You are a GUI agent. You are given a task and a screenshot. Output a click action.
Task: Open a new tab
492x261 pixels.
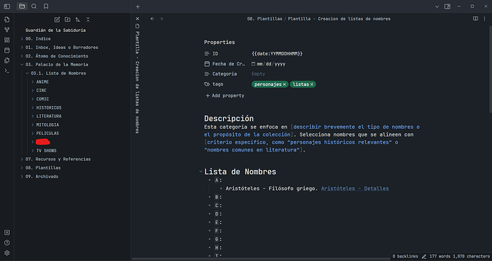[x=138, y=6]
